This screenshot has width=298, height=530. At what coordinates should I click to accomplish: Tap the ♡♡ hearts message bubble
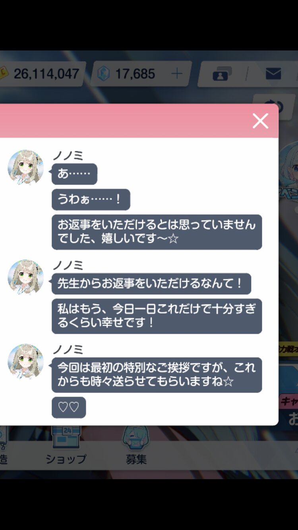click(x=69, y=407)
